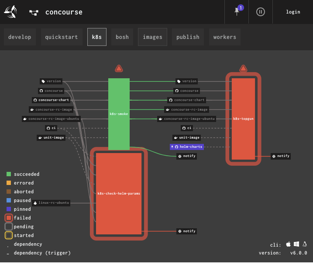313x265 pixels.
Task: Open notify resource output of k8s-check-helm-params
Action: pos(187,231)
